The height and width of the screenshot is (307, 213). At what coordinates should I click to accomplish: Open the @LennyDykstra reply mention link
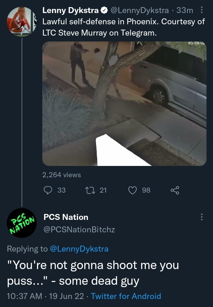[79, 249]
